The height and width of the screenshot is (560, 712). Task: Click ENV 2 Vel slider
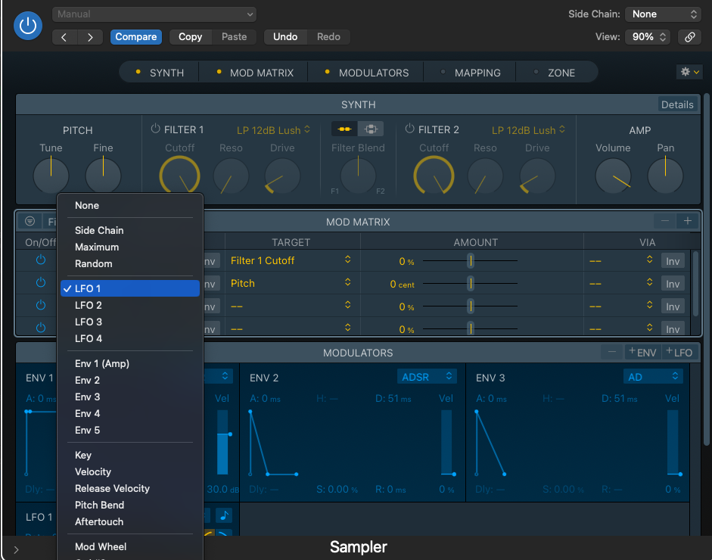point(447,443)
